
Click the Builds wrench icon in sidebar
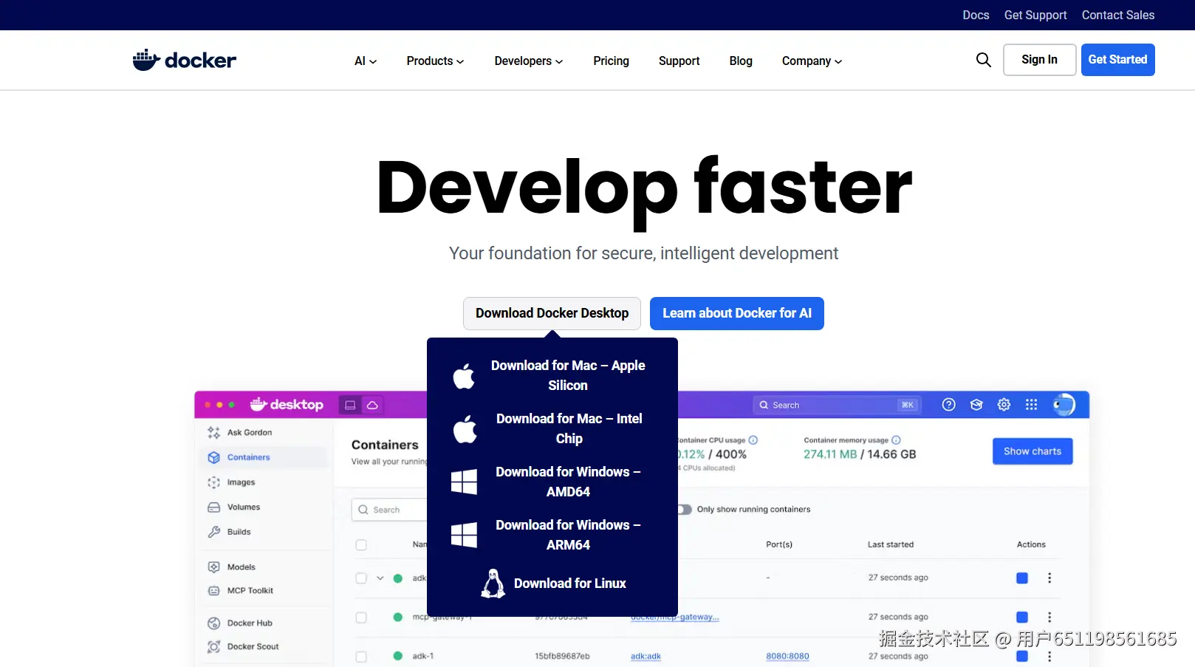pos(213,532)
